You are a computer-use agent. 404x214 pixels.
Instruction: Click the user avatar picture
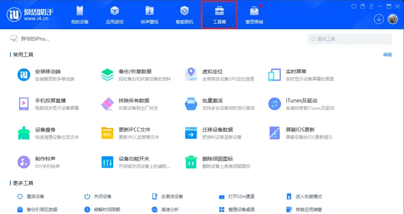(393, 19)
